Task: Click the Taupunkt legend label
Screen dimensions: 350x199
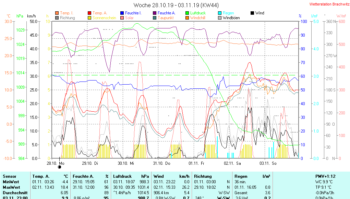Action: coord(166,18)
